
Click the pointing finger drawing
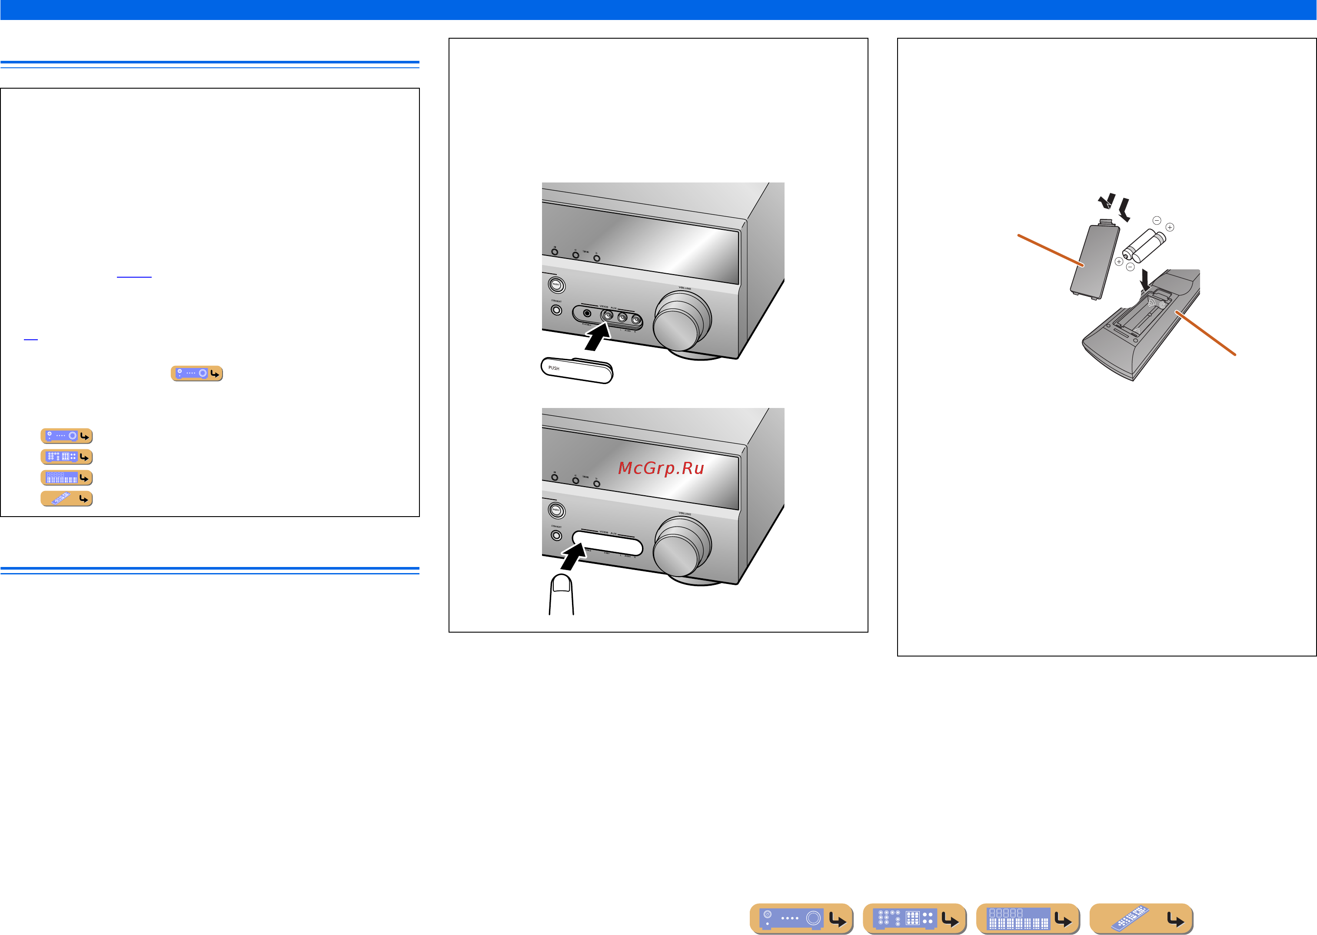[x=561, y=594]
